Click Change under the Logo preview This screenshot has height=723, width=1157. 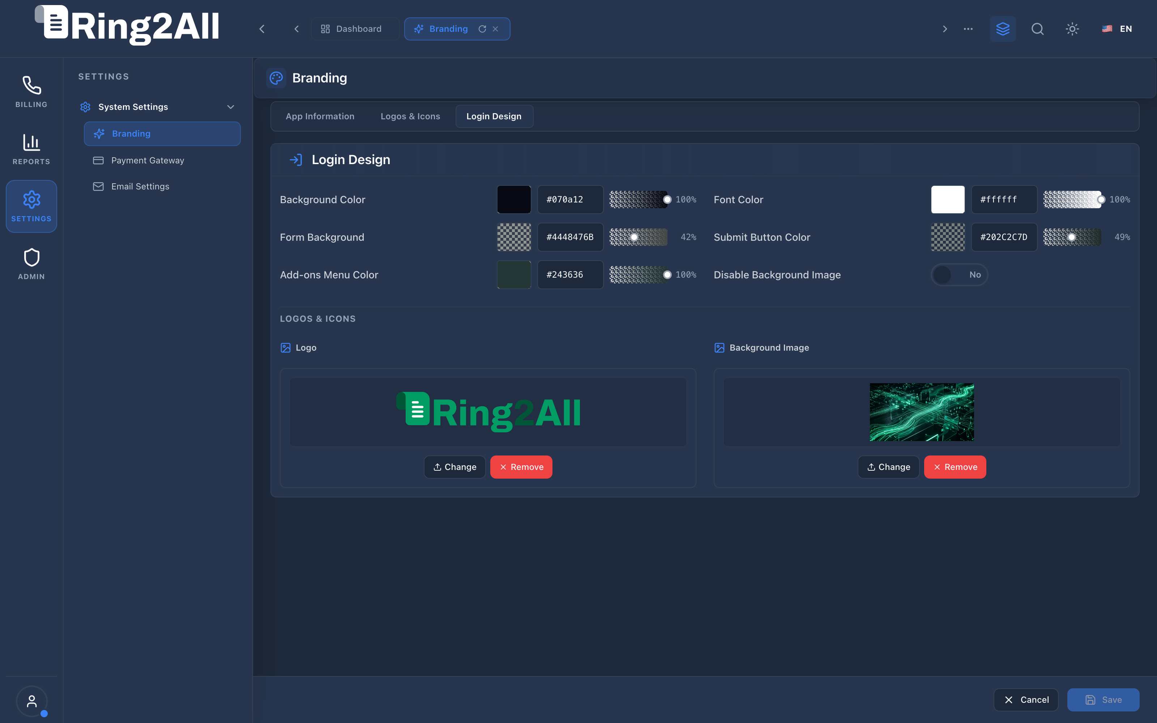point(455,467)
